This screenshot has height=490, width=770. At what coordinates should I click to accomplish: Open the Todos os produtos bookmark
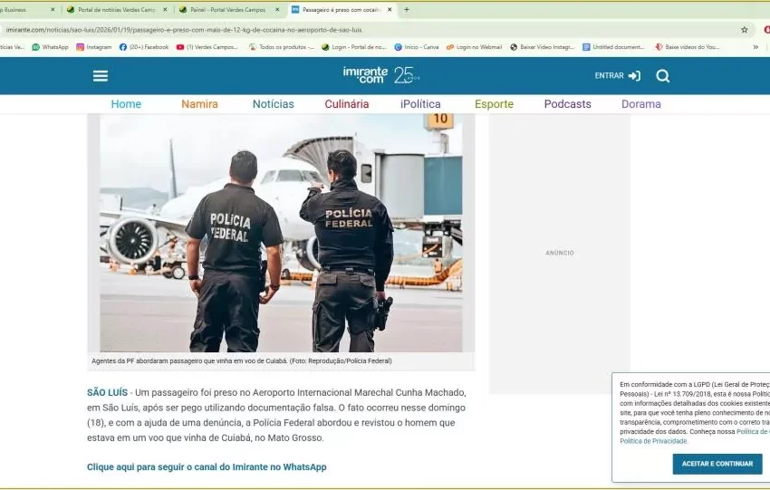[x=282, y=47]
